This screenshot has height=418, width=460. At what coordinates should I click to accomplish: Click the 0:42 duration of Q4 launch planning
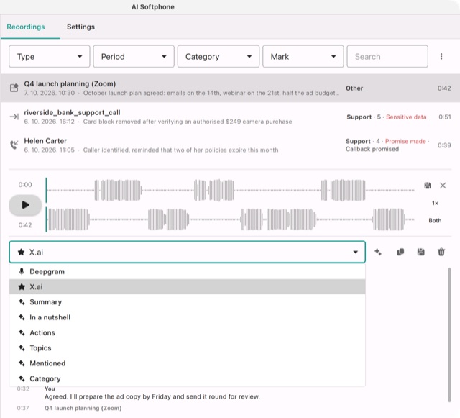click(444, 88)
